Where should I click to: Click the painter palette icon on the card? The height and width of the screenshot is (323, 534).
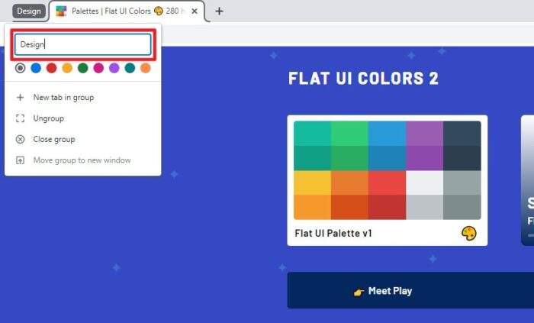[x=469, y=234]
